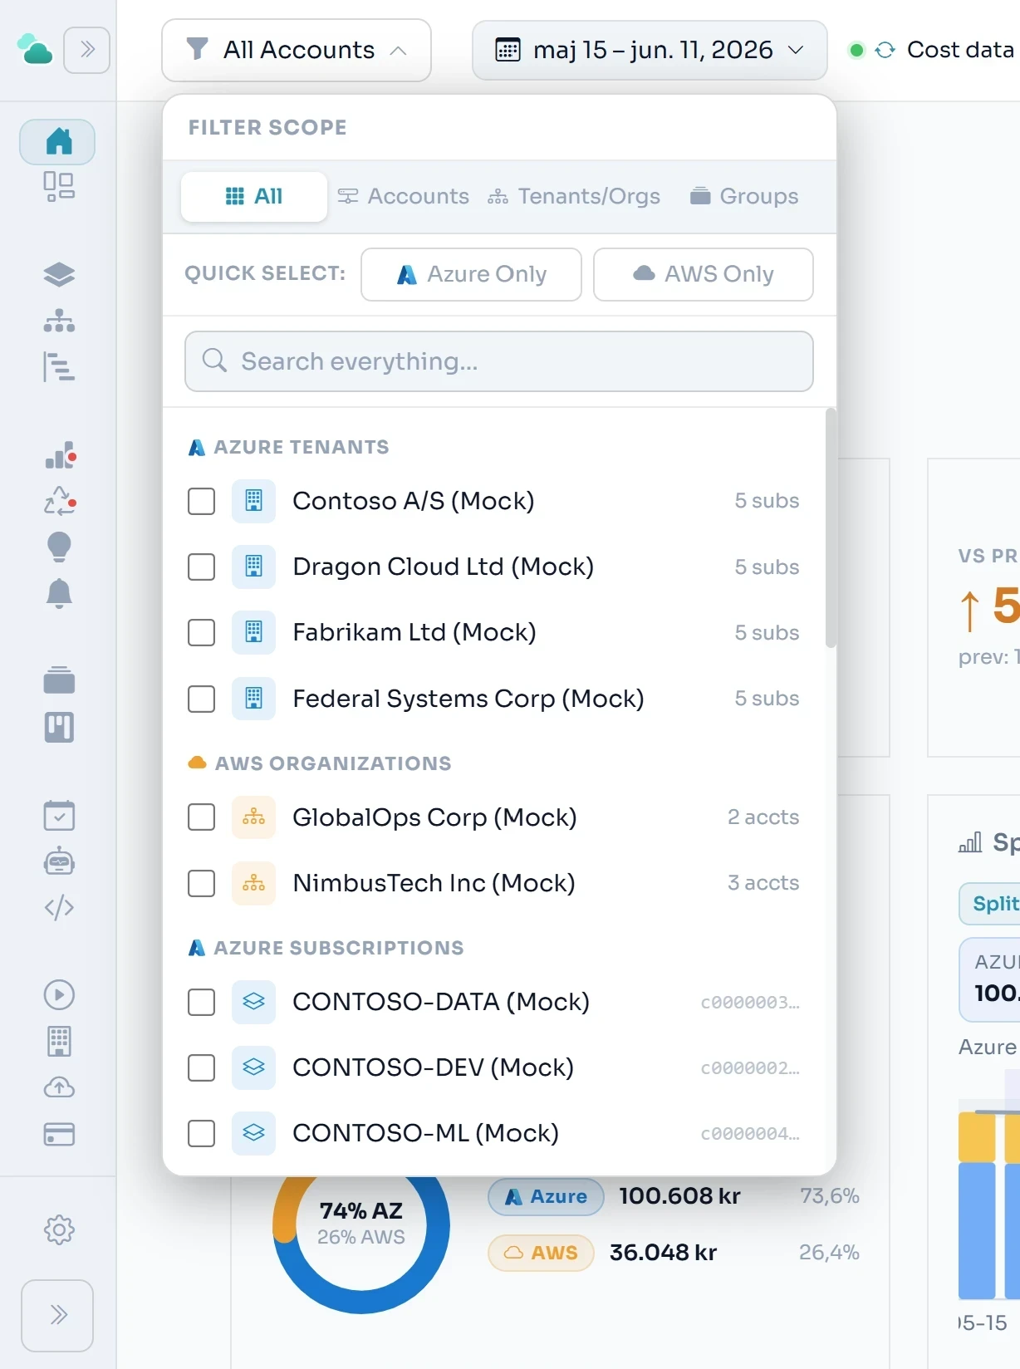This screenshot has height=1369, width=1020.
Task: Open the office building icon in sidebar
Action: click(x=59, y=1041)
